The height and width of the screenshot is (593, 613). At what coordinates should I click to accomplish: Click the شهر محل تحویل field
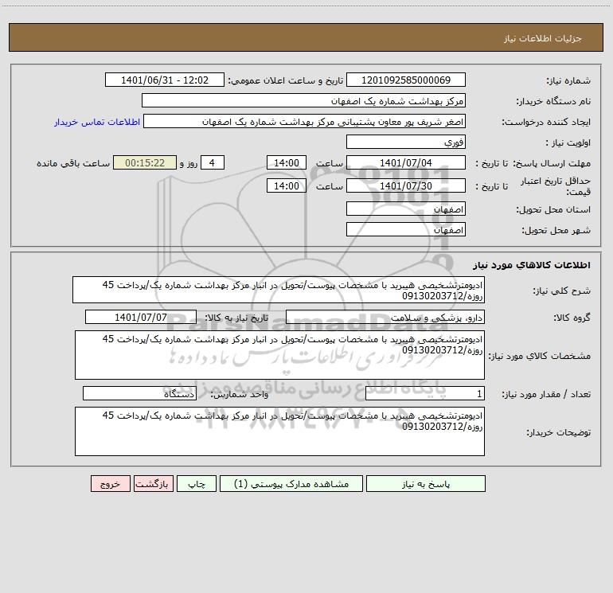406,229
